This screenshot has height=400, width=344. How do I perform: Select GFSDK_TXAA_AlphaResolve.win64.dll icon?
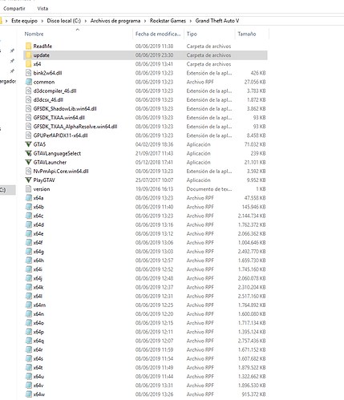pyautogui.click(x=29, y=127)
